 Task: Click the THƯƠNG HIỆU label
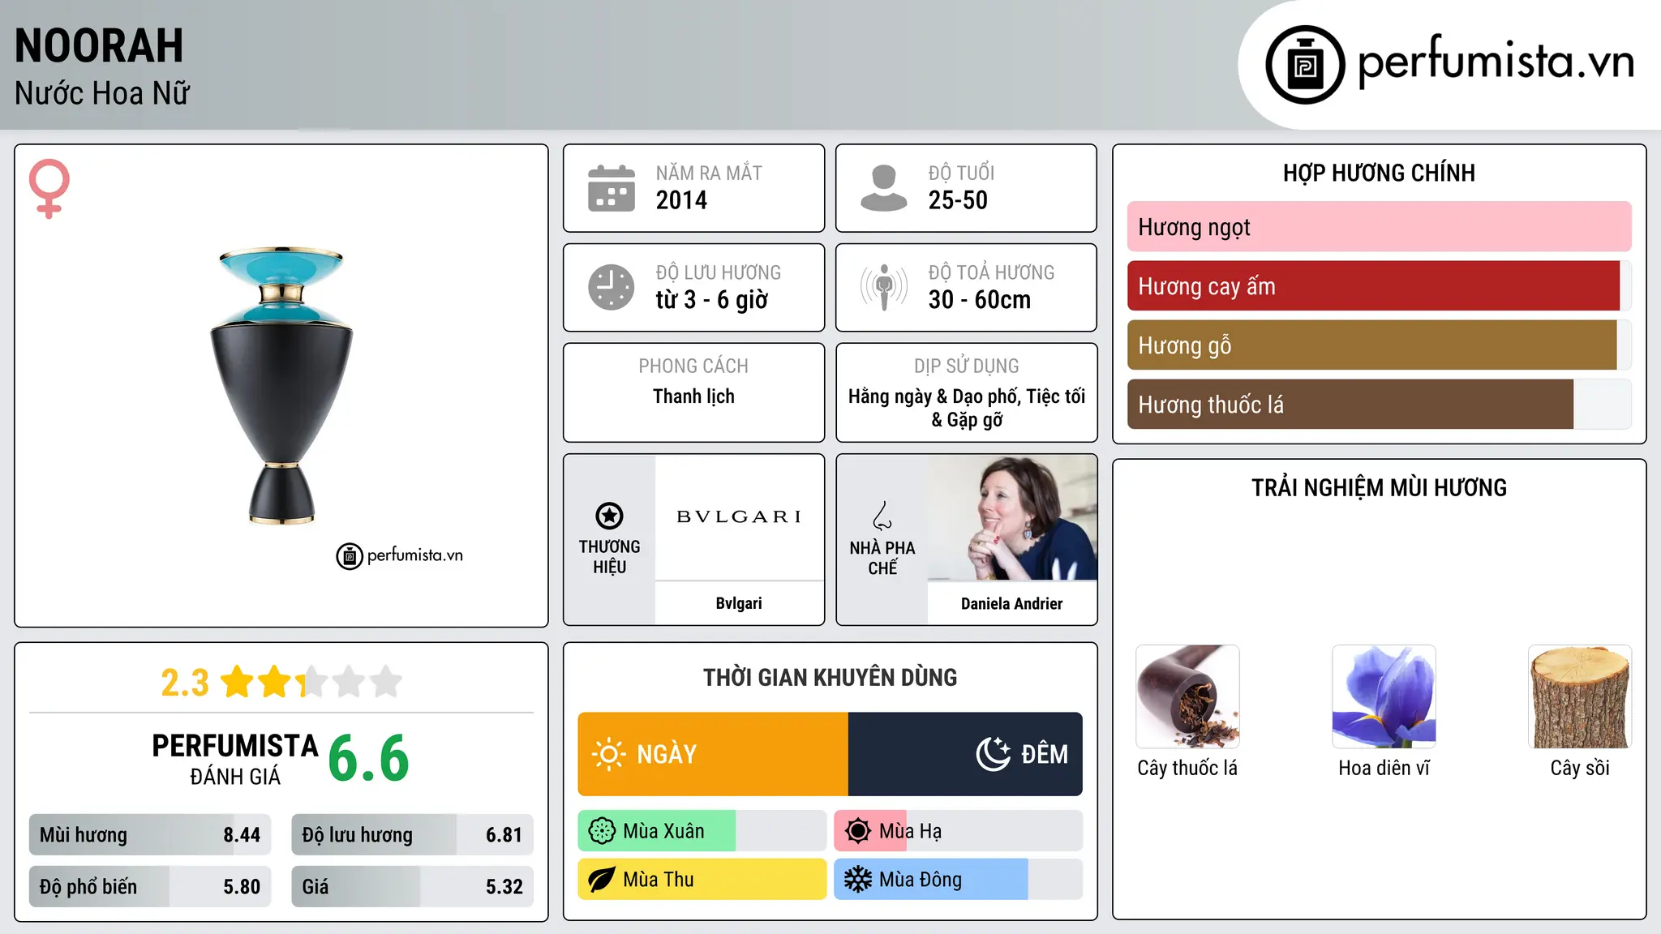tap(609, 557)
